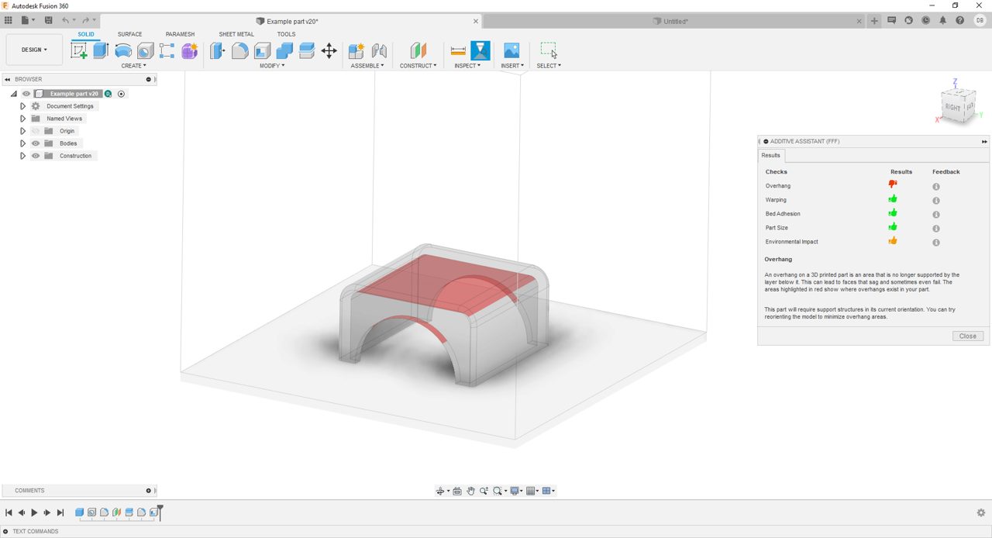Select the Pan tool in navigation bar
This screenshot has height=538, width=992.
tap(470, 490)
